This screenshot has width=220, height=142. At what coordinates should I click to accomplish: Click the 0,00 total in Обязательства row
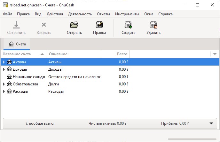(123, 84)
